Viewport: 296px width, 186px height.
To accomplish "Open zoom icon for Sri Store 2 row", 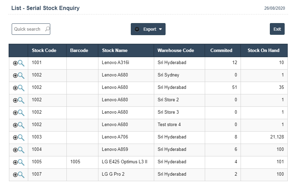I will tap(19, 100).
